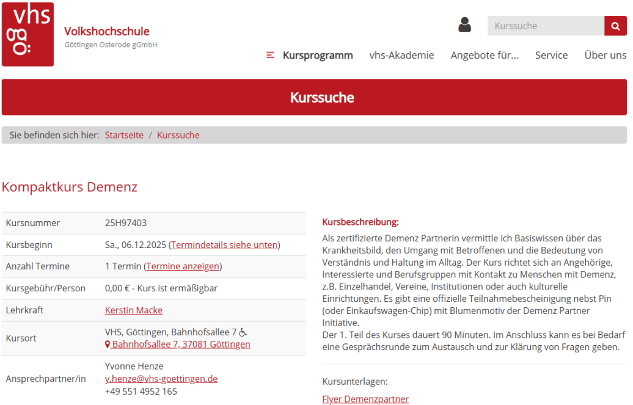
Task: Expand the Angebote für... menu
Action: [484, 56]
